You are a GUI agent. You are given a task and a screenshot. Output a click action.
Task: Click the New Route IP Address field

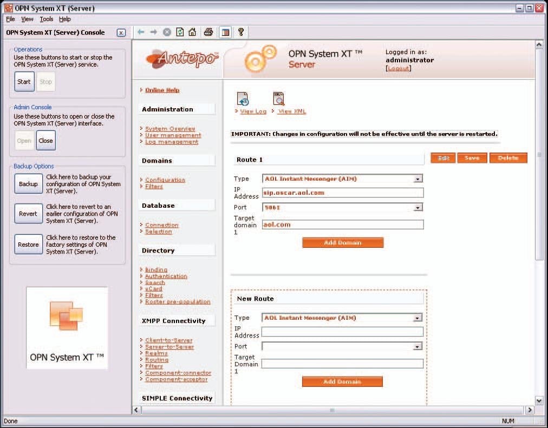pos(342,332)
